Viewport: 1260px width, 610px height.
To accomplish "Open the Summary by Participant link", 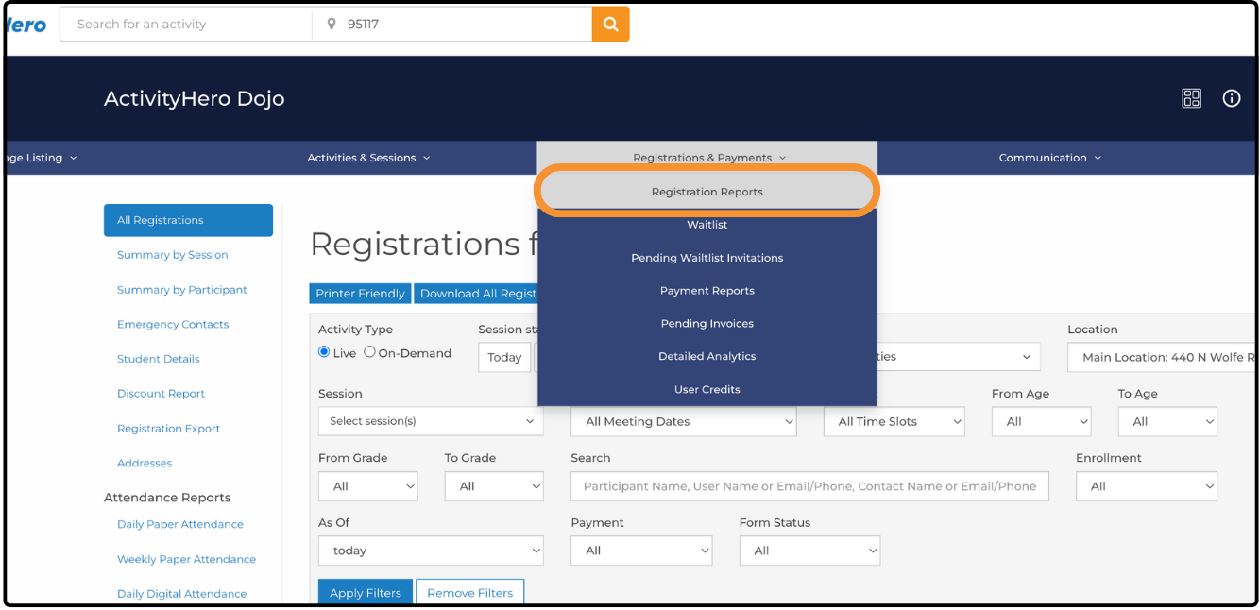I will coord(181,290).
